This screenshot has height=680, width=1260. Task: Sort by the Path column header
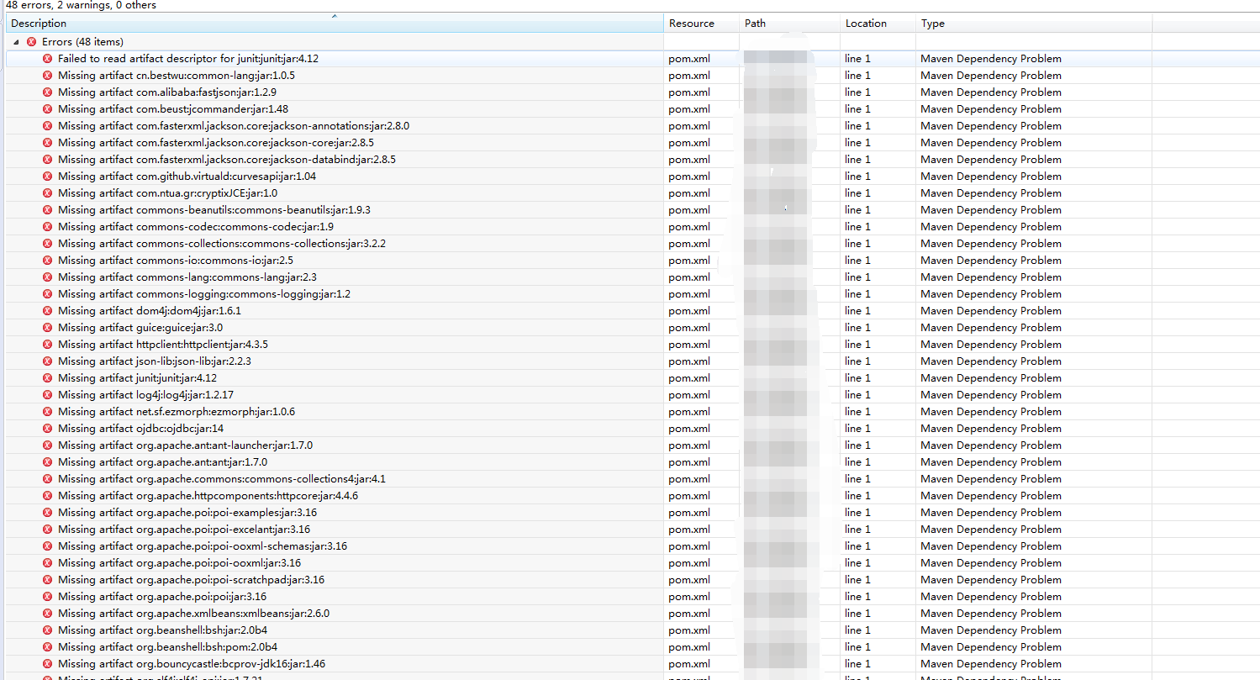[790, 24]
